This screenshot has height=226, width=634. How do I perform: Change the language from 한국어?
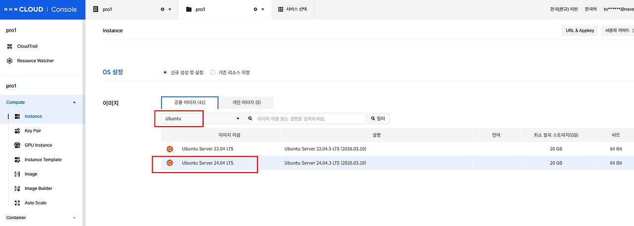590,9
